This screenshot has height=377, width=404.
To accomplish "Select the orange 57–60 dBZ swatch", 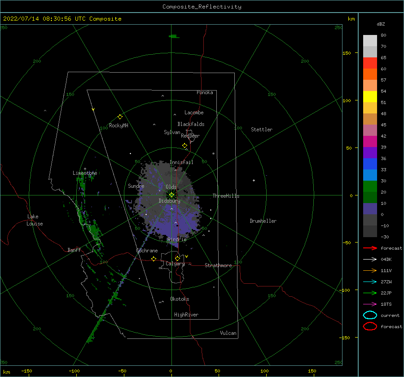I will [370, 74].
